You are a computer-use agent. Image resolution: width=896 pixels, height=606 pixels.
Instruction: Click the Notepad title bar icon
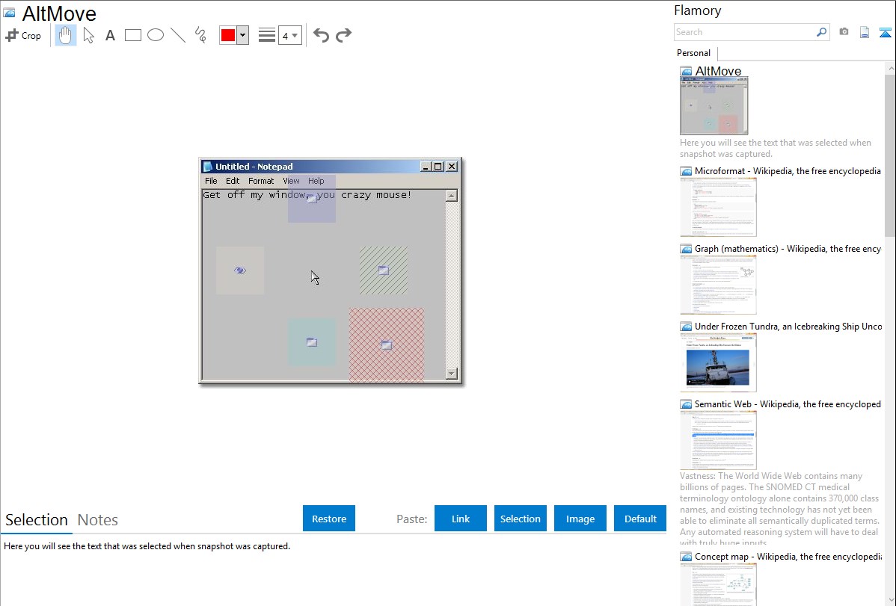[207, 167]
